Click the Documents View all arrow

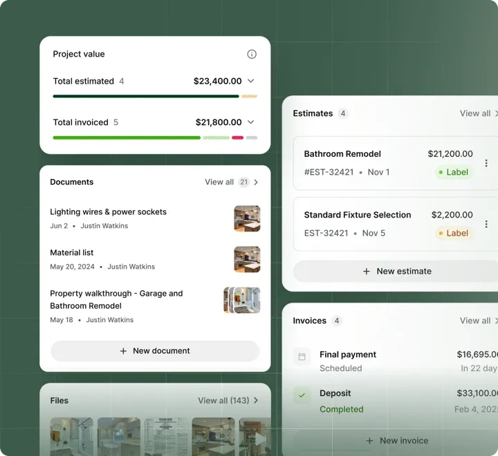[x=256, y=182]
